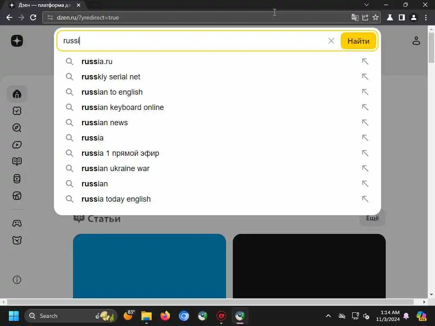Select suggestion russian news
The height and width of the screenshot is (326, 435).
pos(217,123)
